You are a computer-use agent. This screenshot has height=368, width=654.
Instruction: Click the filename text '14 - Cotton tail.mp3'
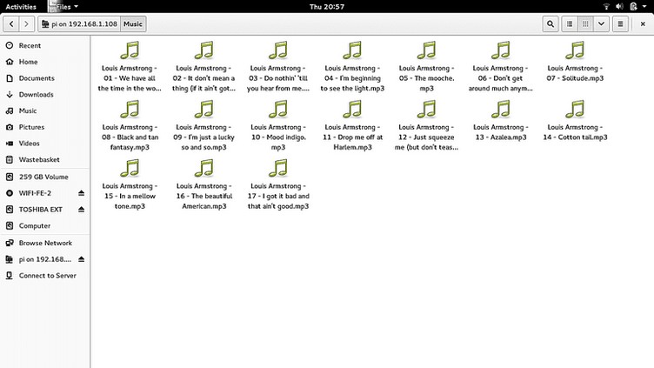click(575, 137)
